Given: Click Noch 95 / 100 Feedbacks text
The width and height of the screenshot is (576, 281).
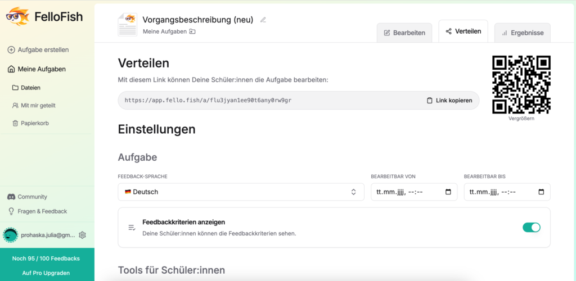Looking at the screenshot, I should 46,259.
